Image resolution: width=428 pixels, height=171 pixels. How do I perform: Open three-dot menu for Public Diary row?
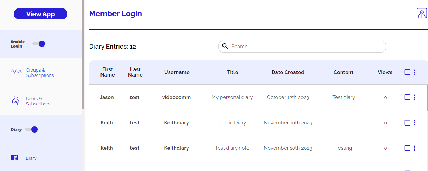(414, 123)
